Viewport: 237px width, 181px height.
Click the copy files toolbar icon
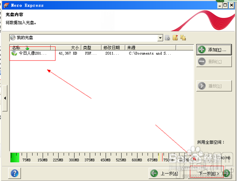pyautogui.click(x=183, y=38)
